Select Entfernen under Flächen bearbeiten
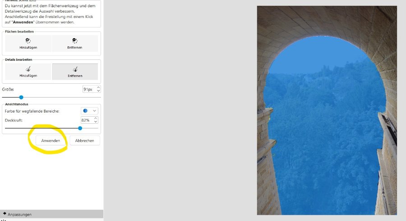This screenshot has width=406, height=221. click(75, 43)
